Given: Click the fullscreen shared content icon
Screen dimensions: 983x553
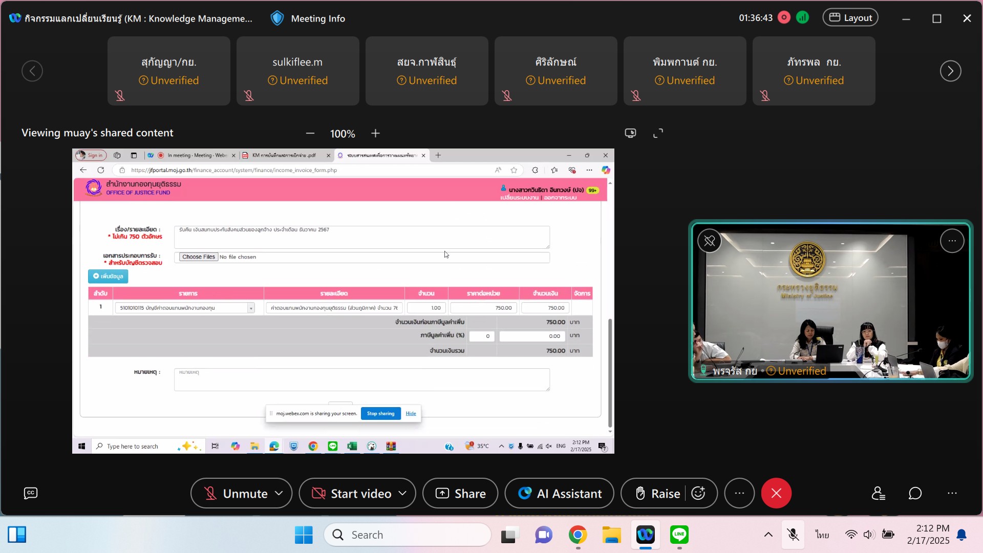Looking at the screenshot, I should [x=658, y=133].
